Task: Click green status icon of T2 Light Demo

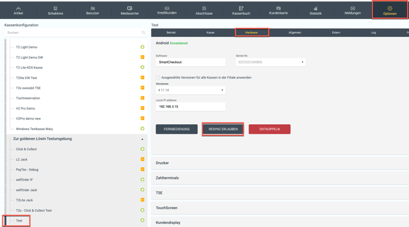Action: click(x=143, y=47)
